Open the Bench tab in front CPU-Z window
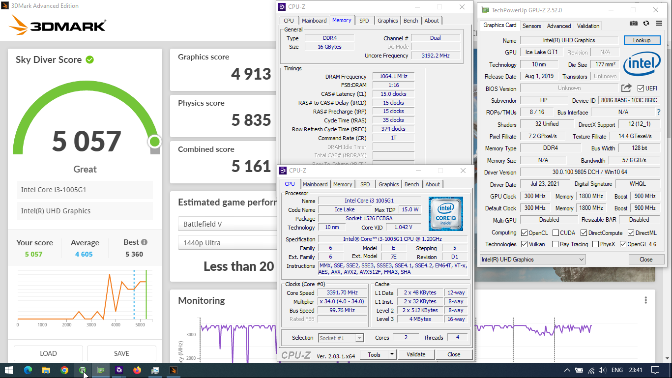 click(412, 184)
